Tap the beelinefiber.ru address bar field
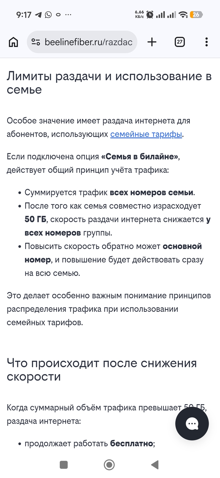 82,42
